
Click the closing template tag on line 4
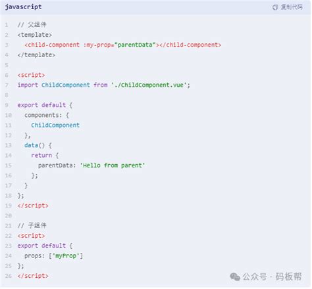pyautogui.click(x=36, y=55)
